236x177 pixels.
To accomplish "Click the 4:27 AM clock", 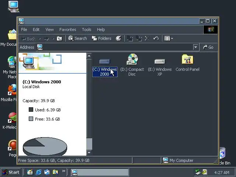I will [x=222, y=173].
